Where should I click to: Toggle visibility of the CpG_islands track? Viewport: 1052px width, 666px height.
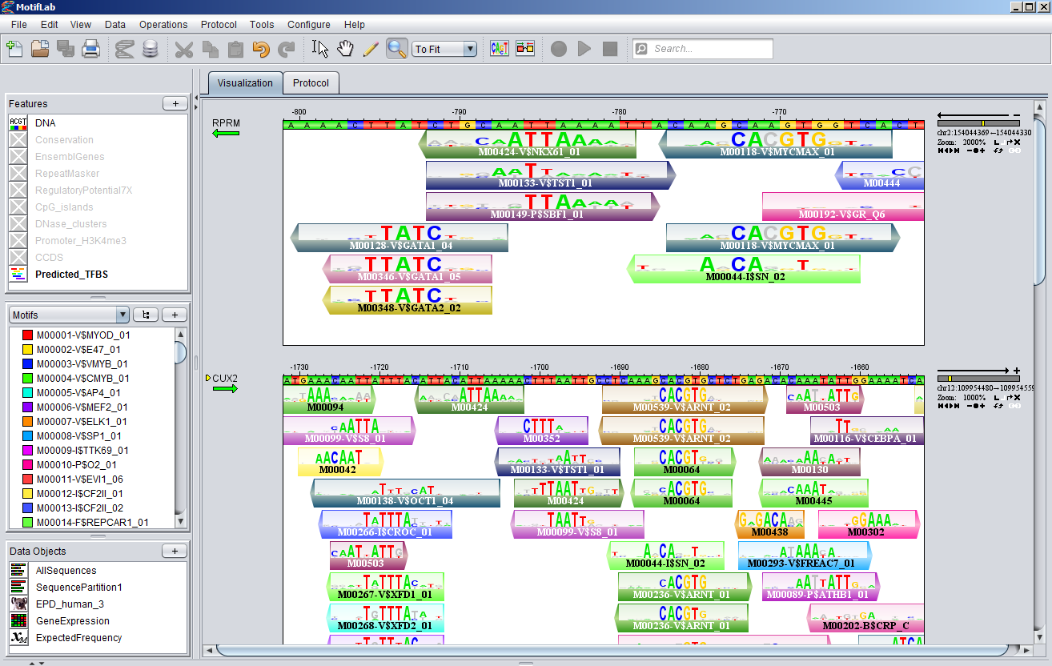18,207
